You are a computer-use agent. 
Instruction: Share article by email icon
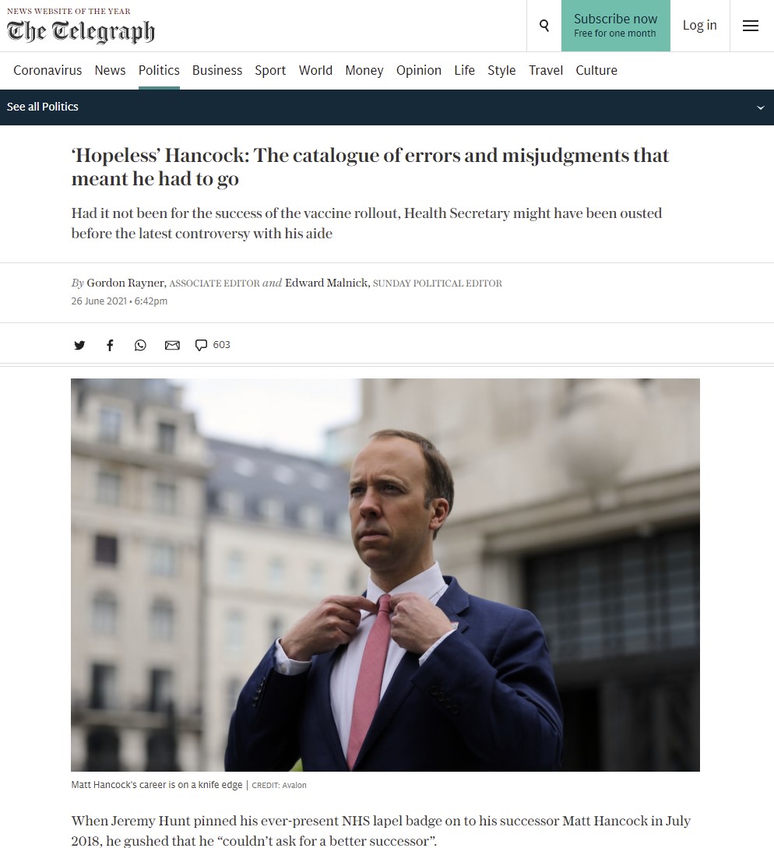(172, 345)
